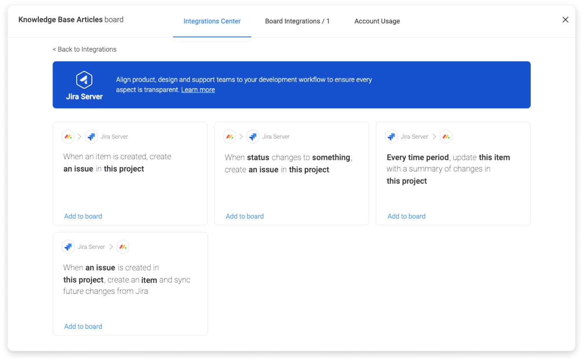This screenshot has height=361, width=583.
Task: Click Jira icon in issue-created sync card
Action: [x=68, y=247]
